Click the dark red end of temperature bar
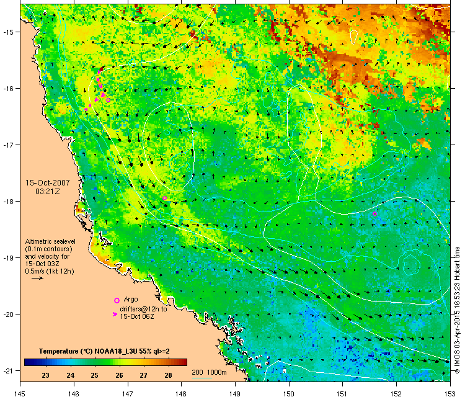 pyautogui.click(x=184, y=362)
